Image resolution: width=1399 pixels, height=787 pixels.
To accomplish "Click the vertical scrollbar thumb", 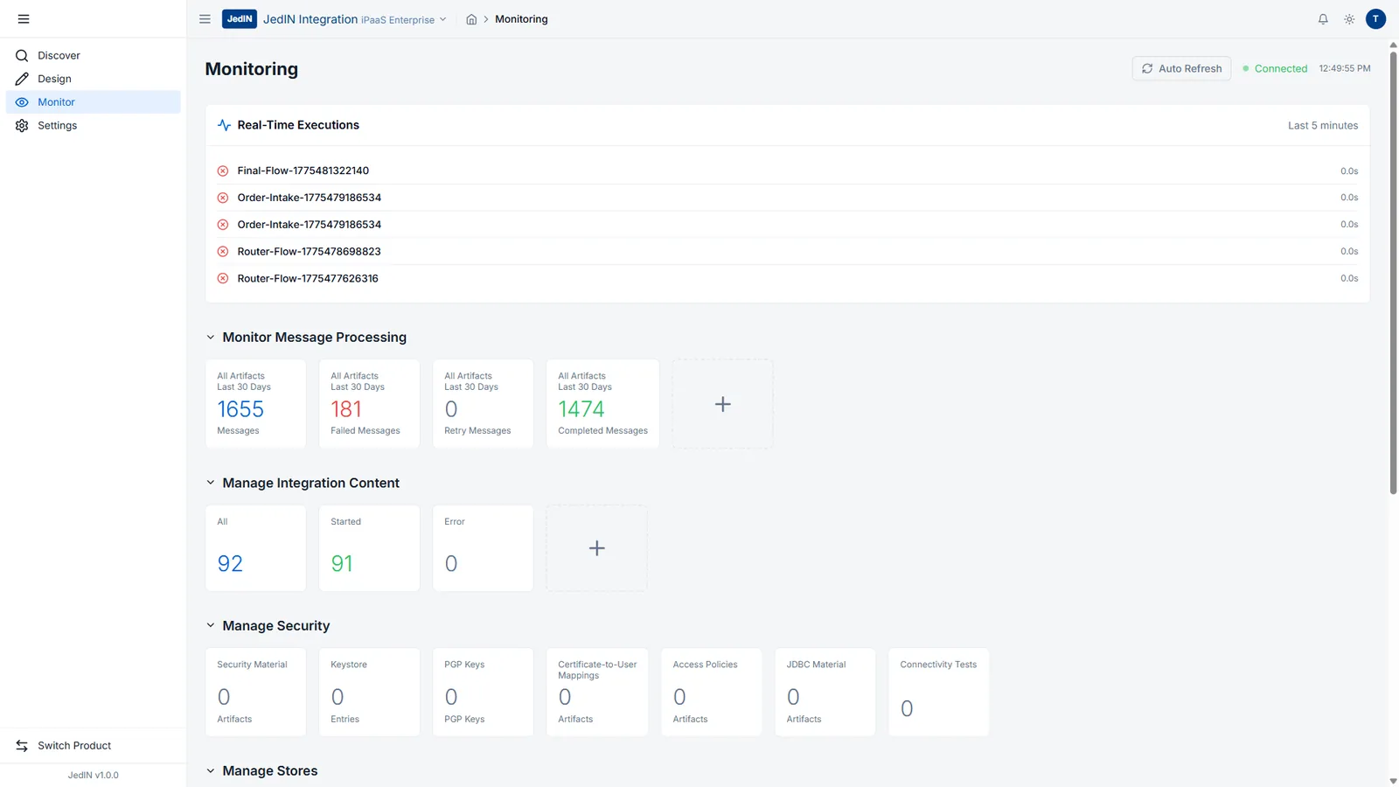I will click(x=1393, y=273).
